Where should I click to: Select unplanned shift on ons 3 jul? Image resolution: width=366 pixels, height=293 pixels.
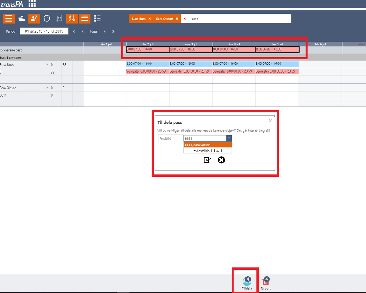[x=191, y=49]
